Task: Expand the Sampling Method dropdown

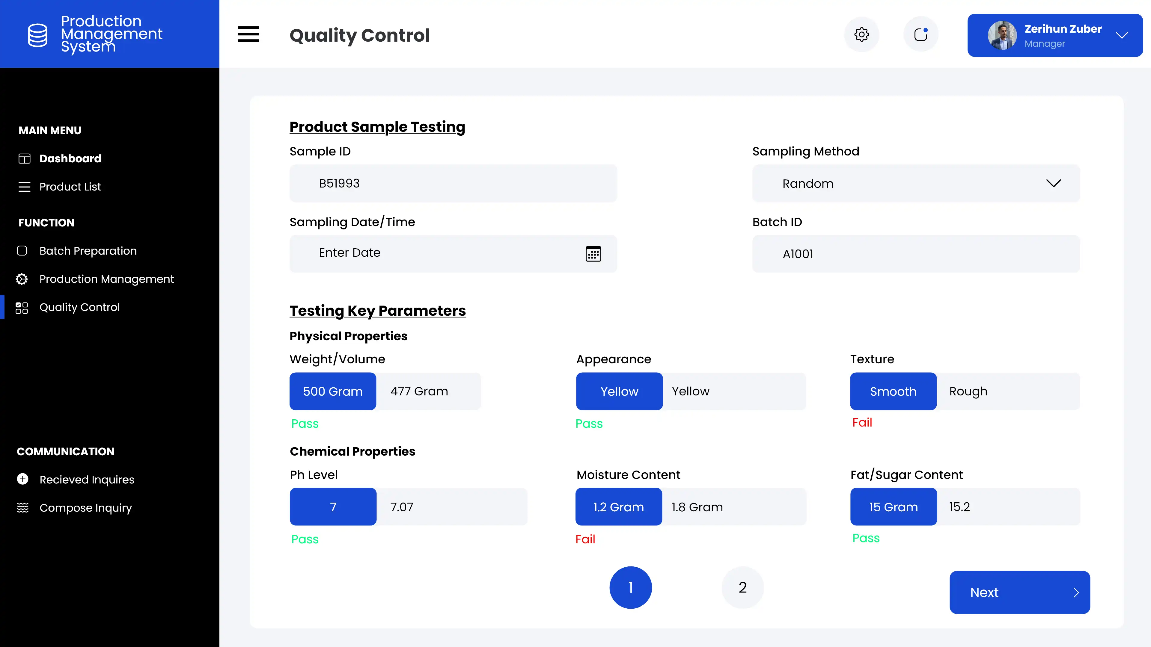Action: (x=1053, y=184)
